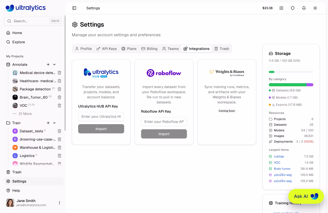Delete Package detection project
Viewport: 328px width, 213px height.
[x=59, y=89]
